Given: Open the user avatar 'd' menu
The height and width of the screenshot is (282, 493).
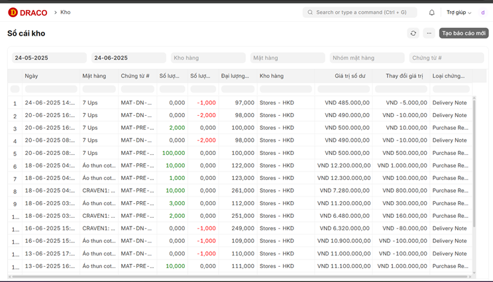Looking at the screenshot, I should coord(482,13).
